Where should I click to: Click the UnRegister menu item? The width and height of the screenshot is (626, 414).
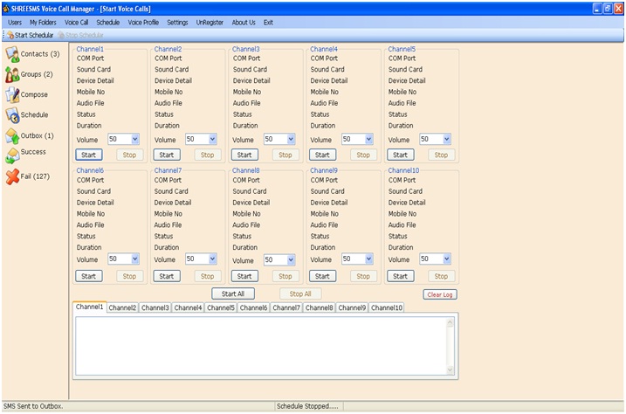tap(210, 23)
